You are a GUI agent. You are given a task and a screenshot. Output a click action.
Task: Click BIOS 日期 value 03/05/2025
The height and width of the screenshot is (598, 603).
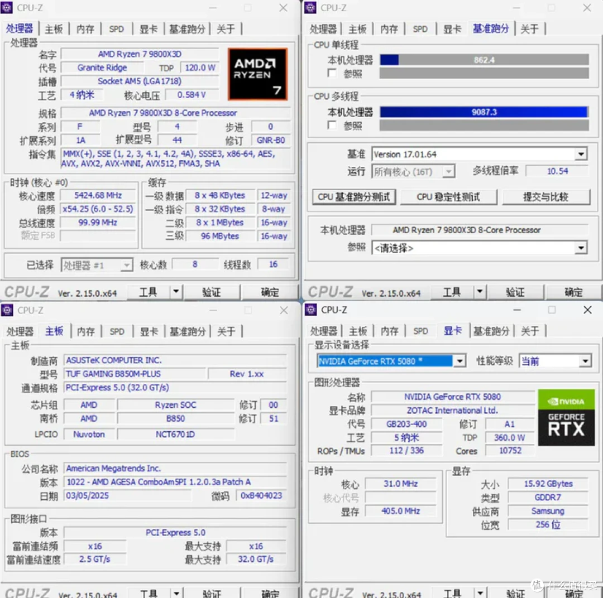[127, 496]
